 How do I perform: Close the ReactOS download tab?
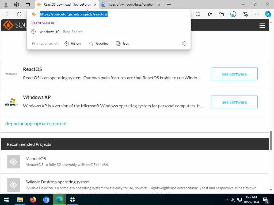tap(95, 5)
